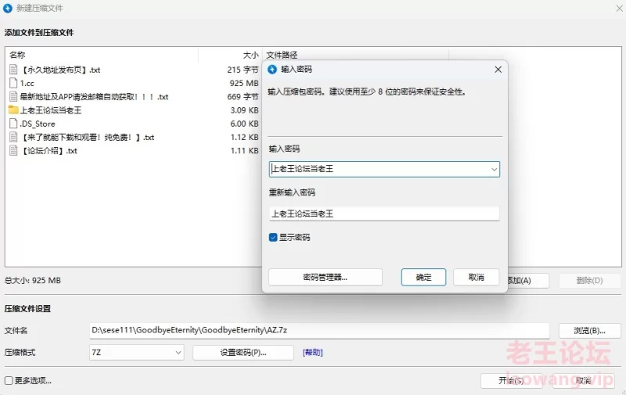Click the 215 字节 size cell
626x395 pixels.
[243, 70]
